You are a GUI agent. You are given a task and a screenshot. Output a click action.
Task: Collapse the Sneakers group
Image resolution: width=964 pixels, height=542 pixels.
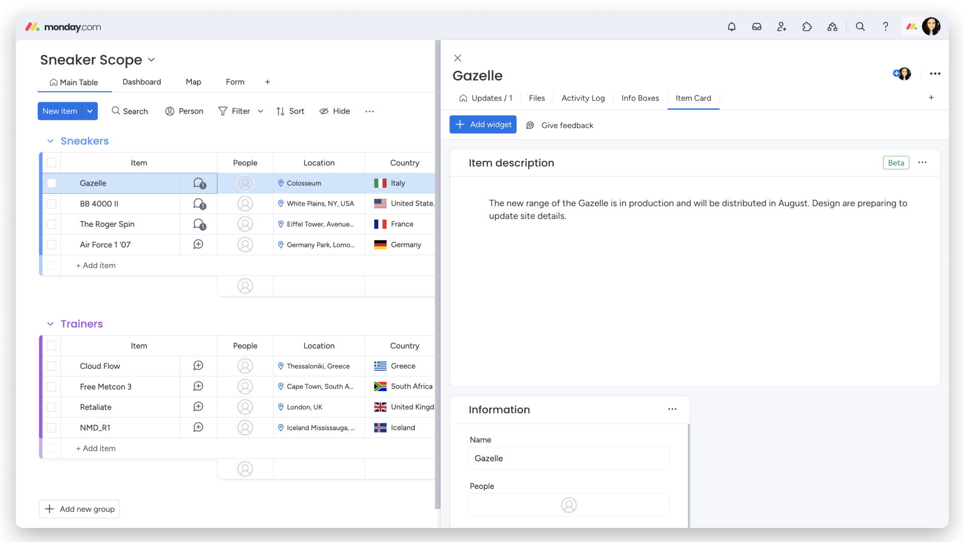click(x=50, y=142)
